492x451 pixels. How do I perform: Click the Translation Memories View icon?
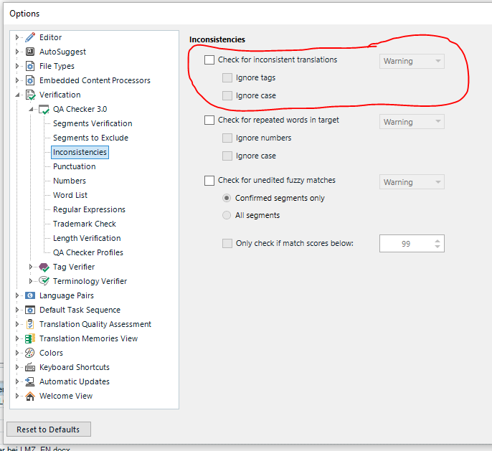tap(30, 338)
